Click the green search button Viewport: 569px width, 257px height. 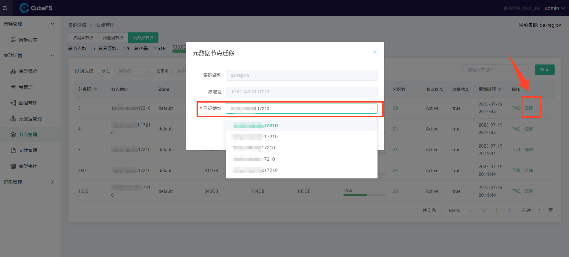coord(544,70)
